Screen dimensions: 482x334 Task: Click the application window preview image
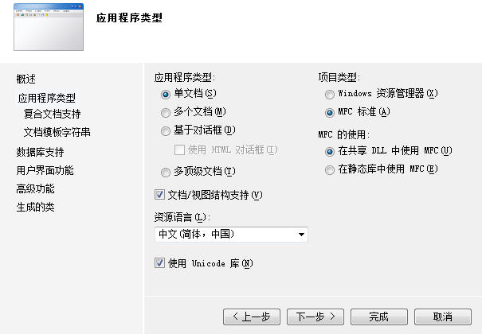click(x=49, y=27)
